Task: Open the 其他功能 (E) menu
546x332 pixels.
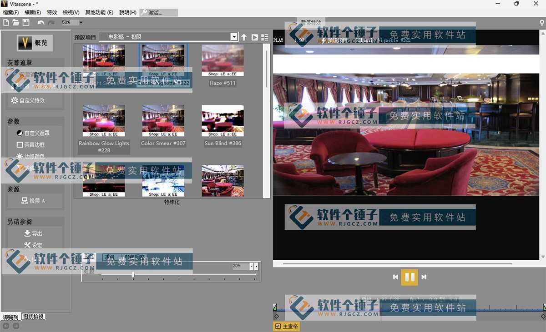Action: pos(99,13)
